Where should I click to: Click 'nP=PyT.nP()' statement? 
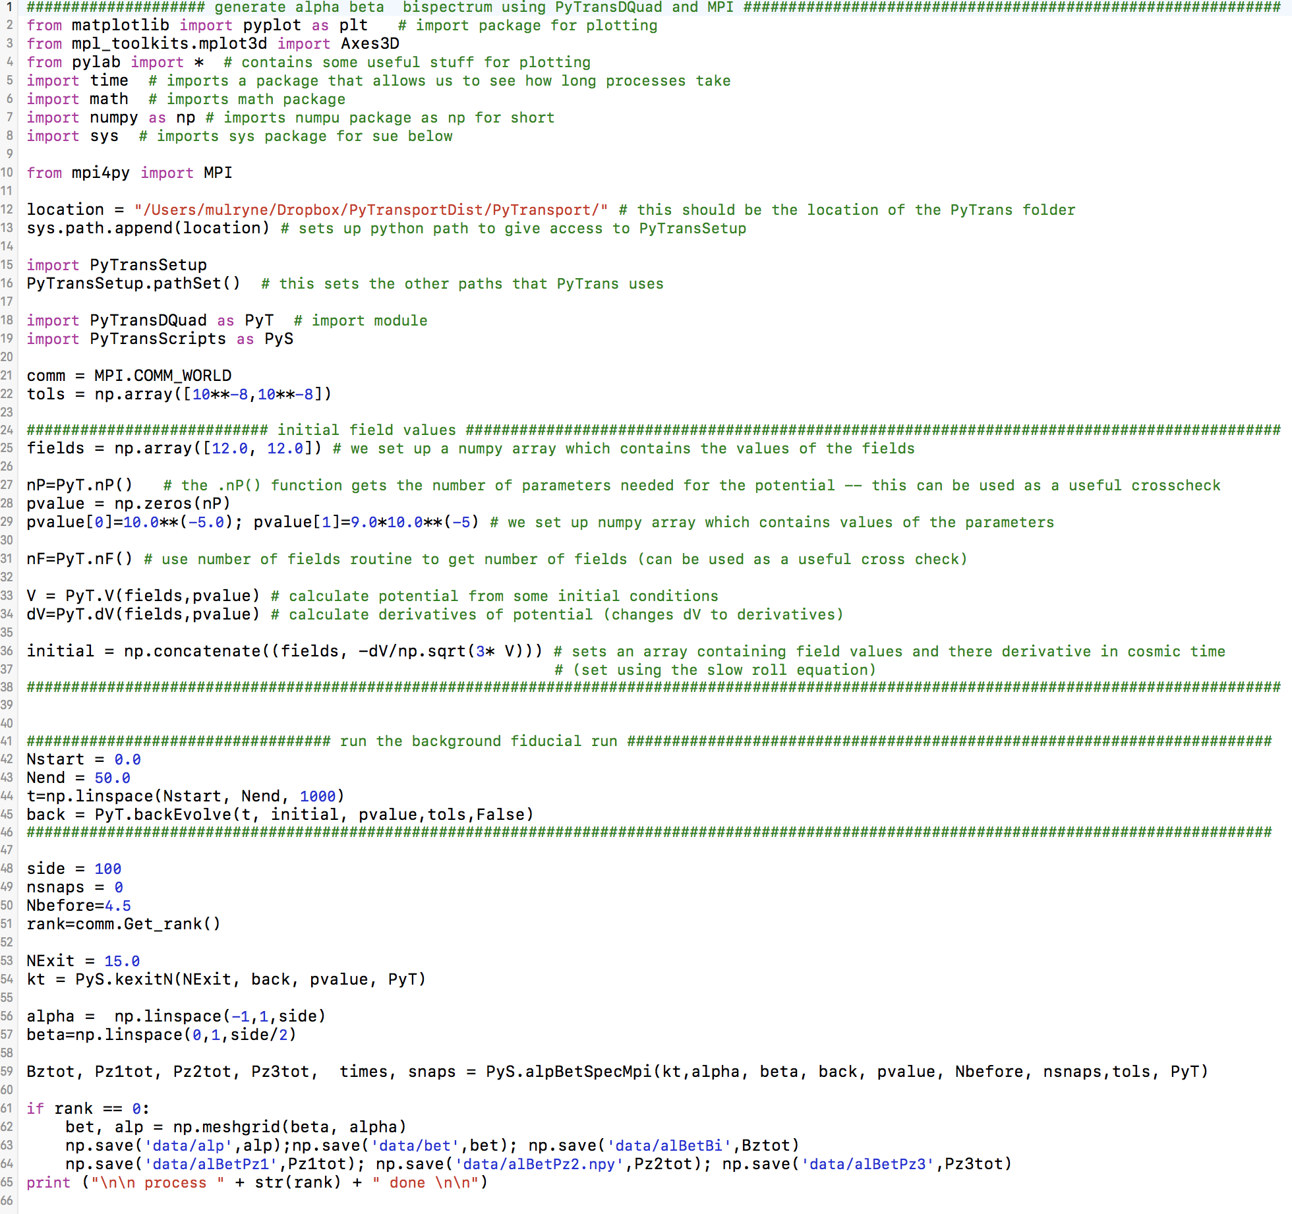coord(80,485)
